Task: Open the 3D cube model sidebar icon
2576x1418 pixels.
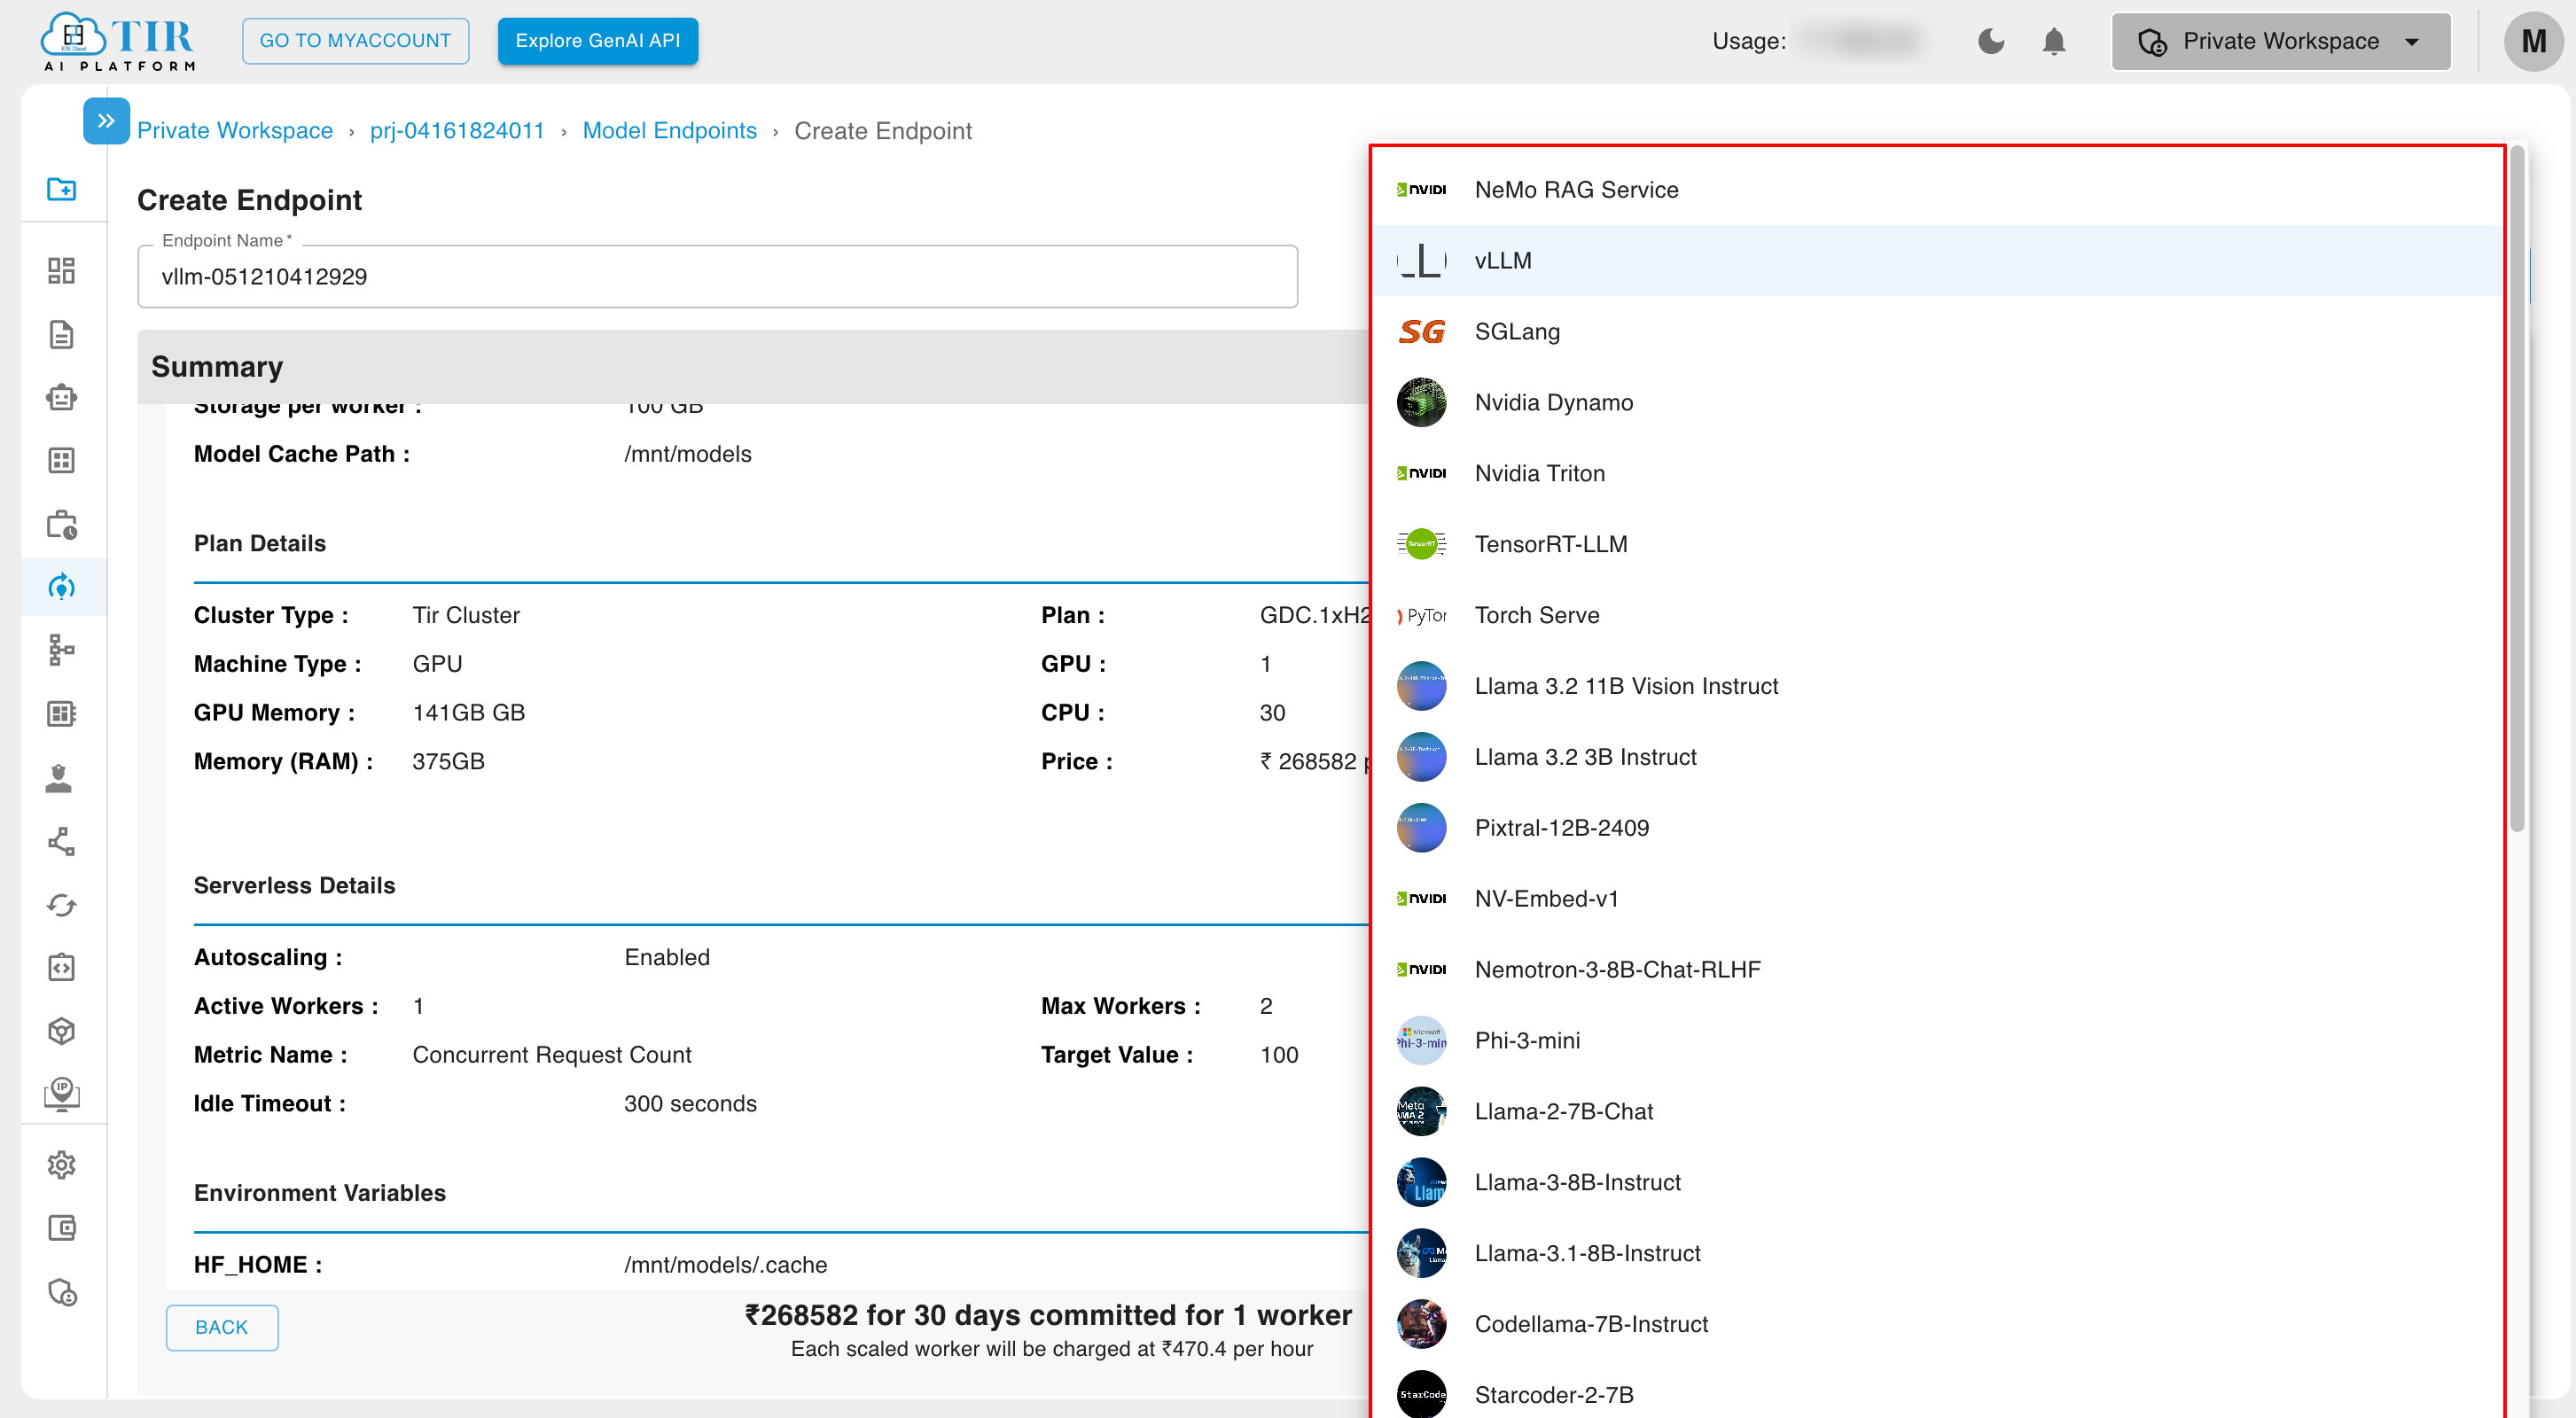Action: pos(62,1031)
